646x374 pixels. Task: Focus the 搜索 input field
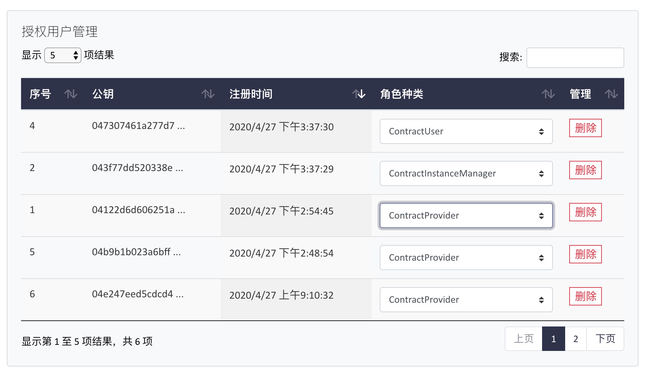pos(575,58)
